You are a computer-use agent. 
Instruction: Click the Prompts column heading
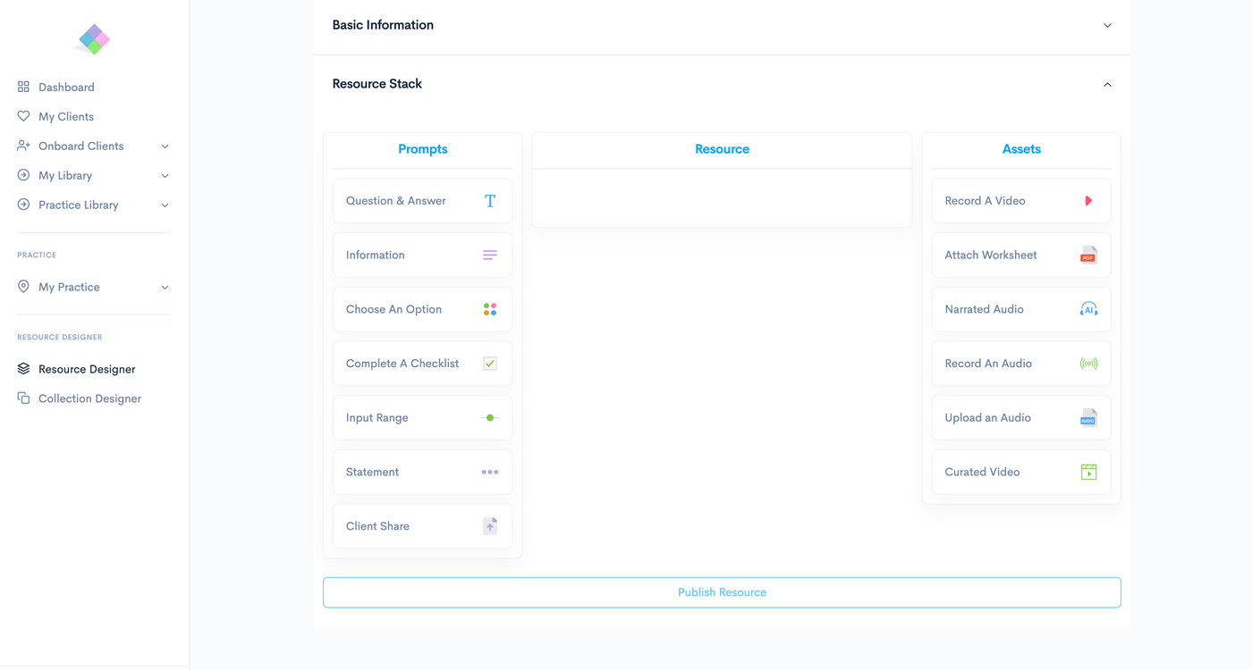coord(423,149)
